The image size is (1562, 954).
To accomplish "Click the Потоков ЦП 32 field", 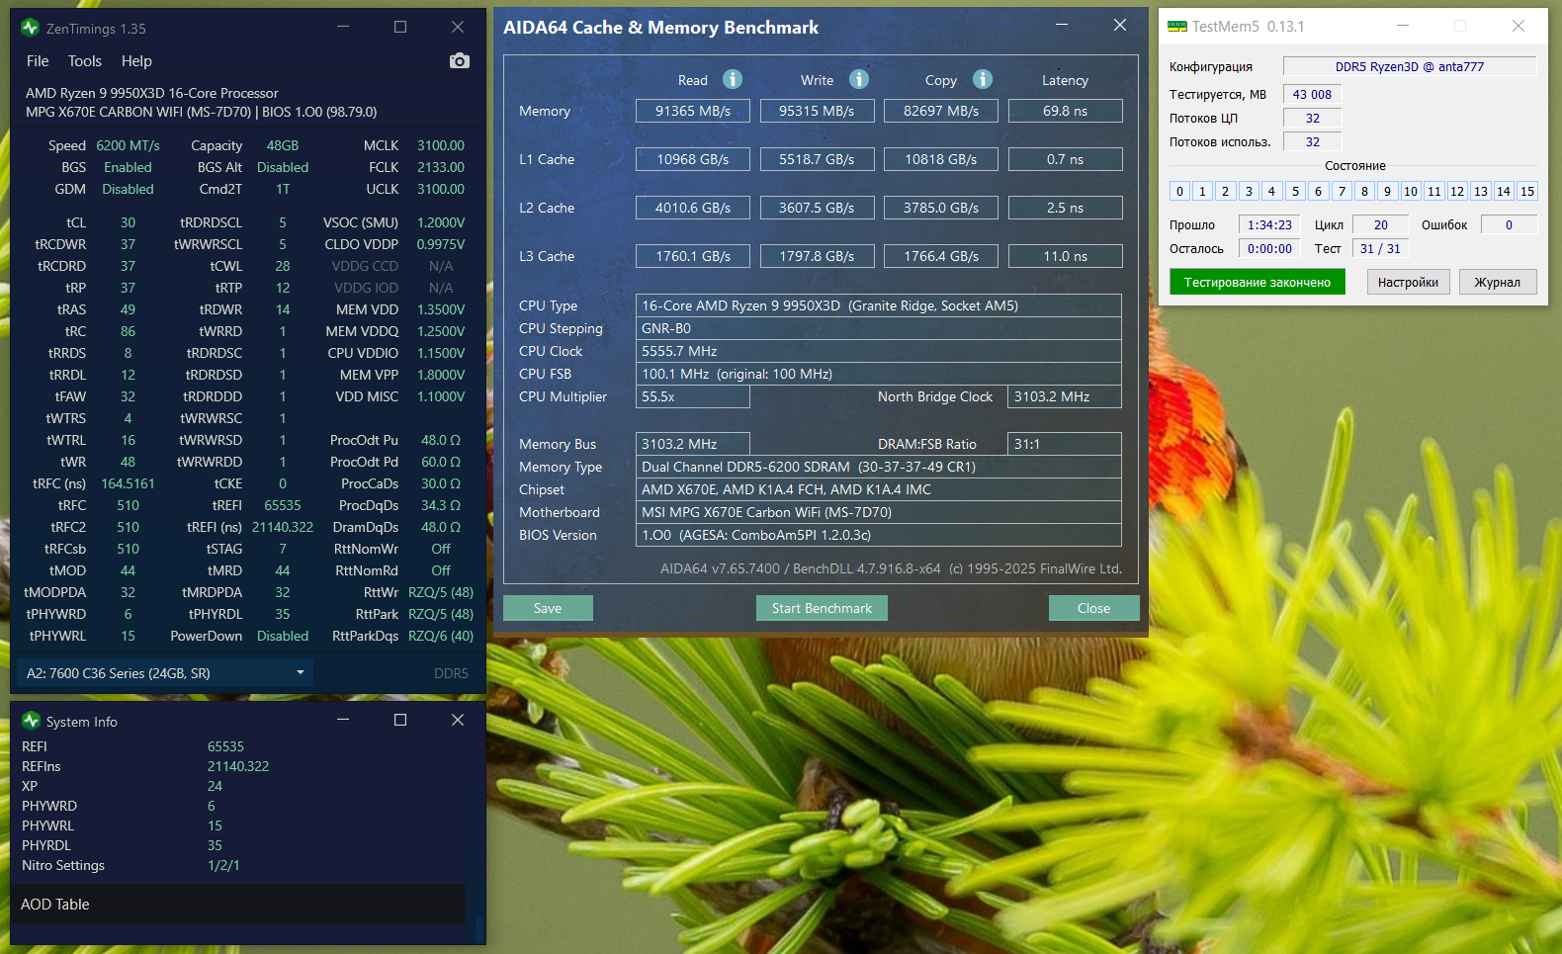I will point(1312,118).
